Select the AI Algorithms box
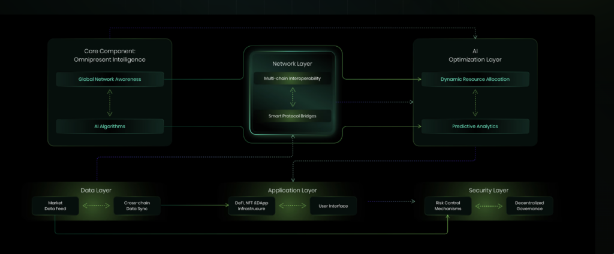 110,126
